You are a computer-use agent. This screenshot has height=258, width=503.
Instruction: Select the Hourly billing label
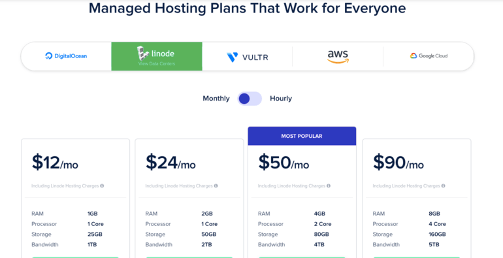tap(281, 99)
